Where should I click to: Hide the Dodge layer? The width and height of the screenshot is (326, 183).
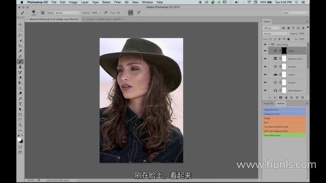pos(265,51)
